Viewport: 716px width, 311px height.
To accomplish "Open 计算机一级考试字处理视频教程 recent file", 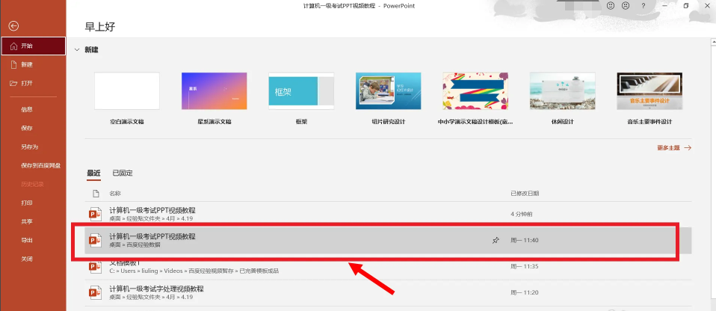I will coord(157,289).
